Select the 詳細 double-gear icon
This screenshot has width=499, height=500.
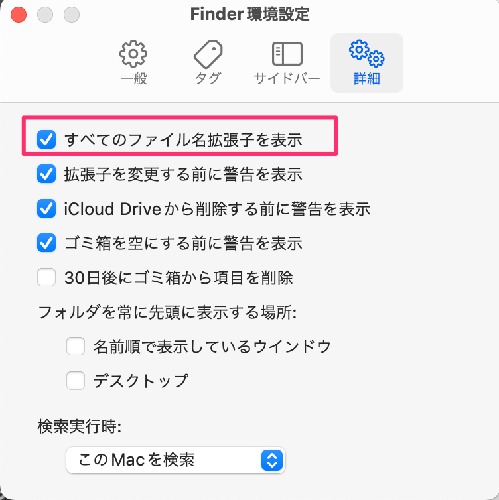coord(366,53)
